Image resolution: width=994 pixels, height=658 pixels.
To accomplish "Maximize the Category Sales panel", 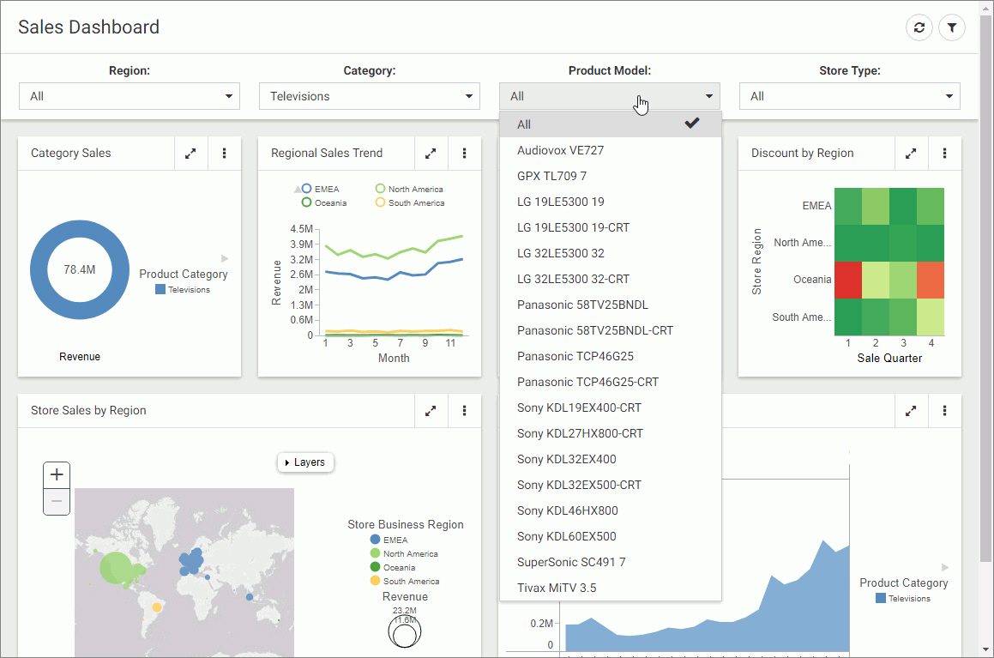I will coord(190,154).
